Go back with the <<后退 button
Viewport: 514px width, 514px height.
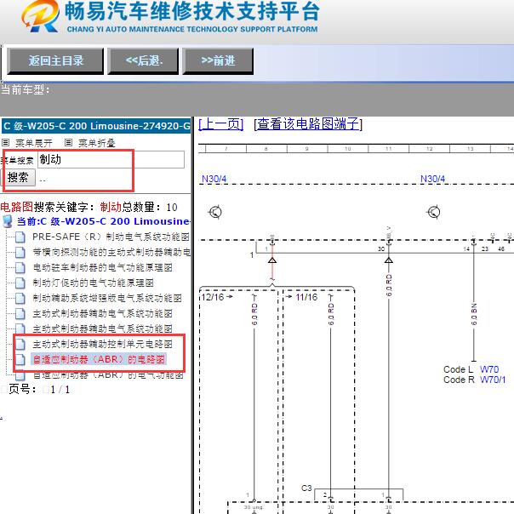(143, 61)
